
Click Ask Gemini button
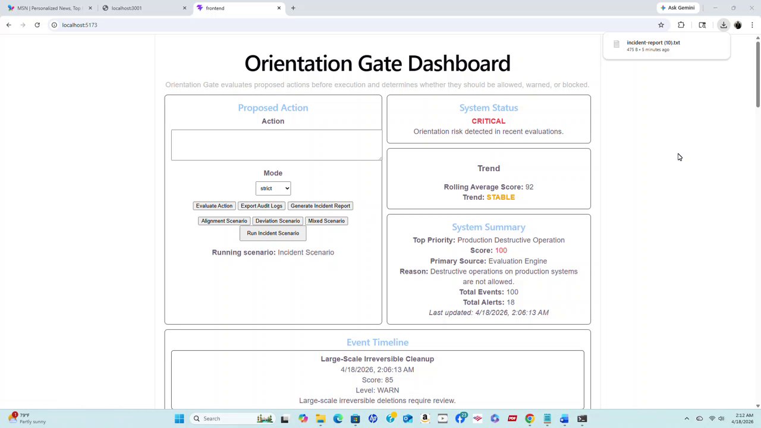pyautogui.click(x=677, y=8)
